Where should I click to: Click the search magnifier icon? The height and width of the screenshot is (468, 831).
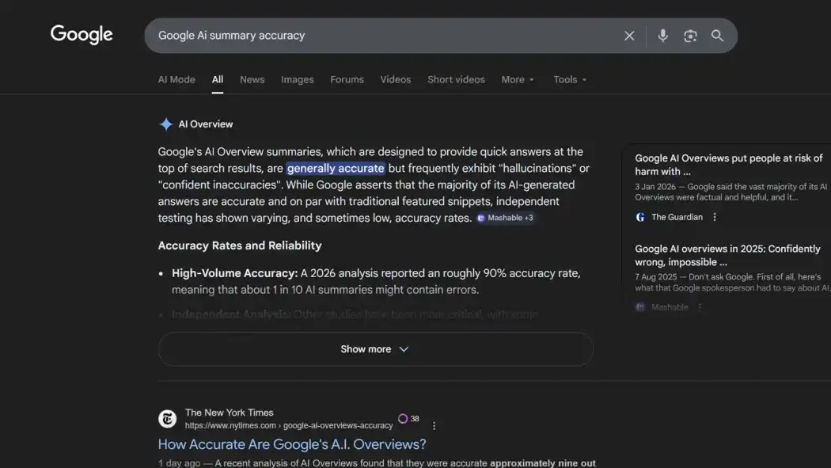(716, 35)
